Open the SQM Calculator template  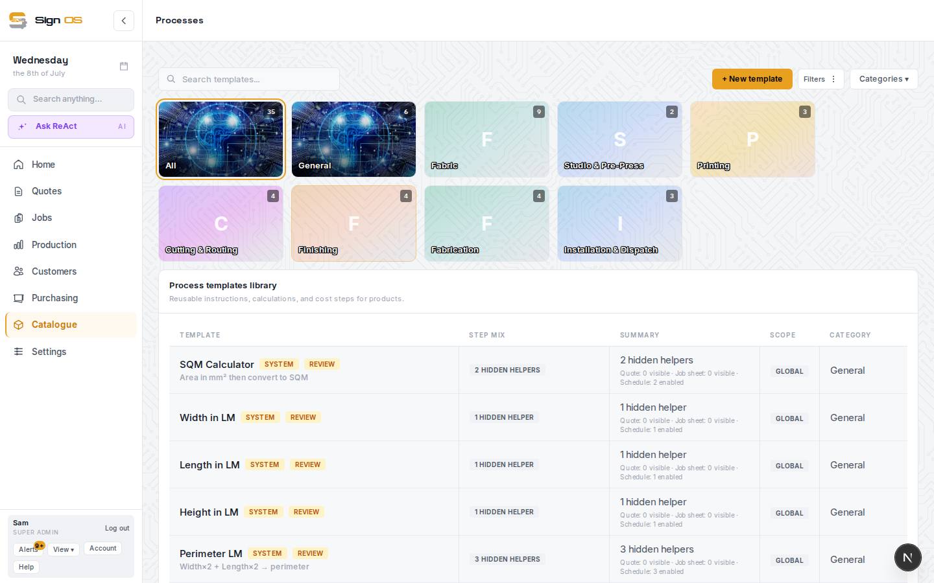coord(217,365)
